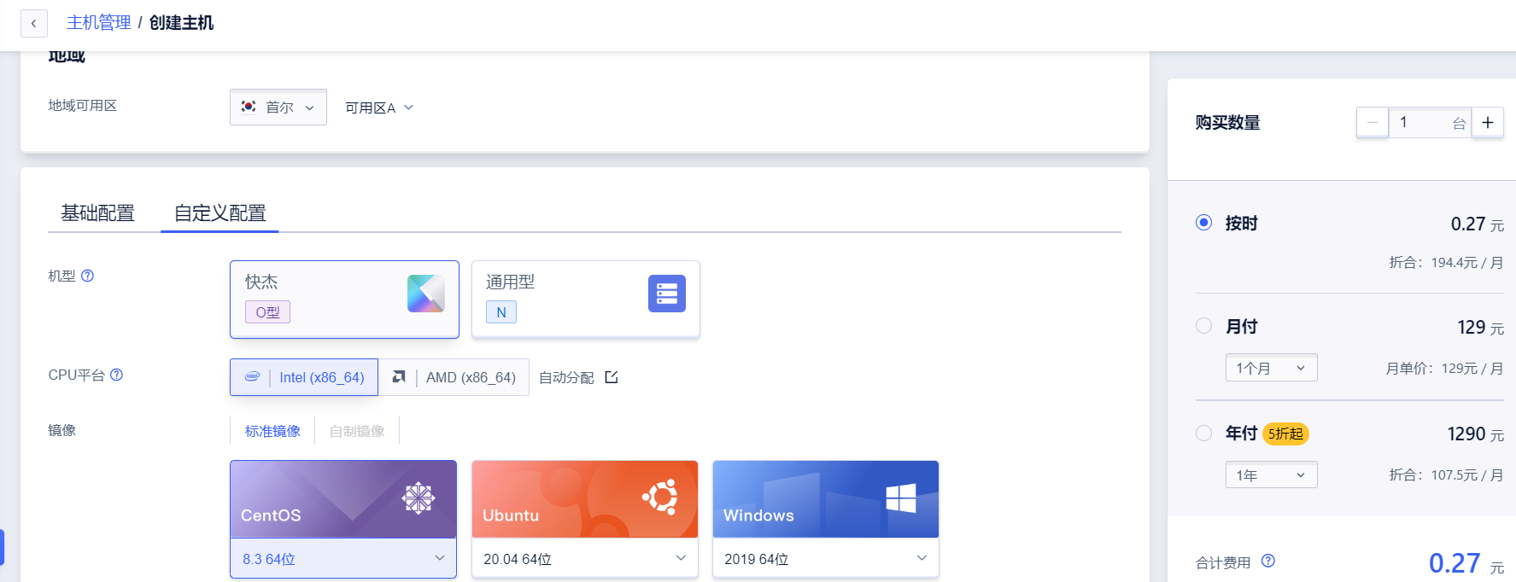The image size is (1516, 582).
Task: Go back using the left chevron button
Action: (34, 23)
